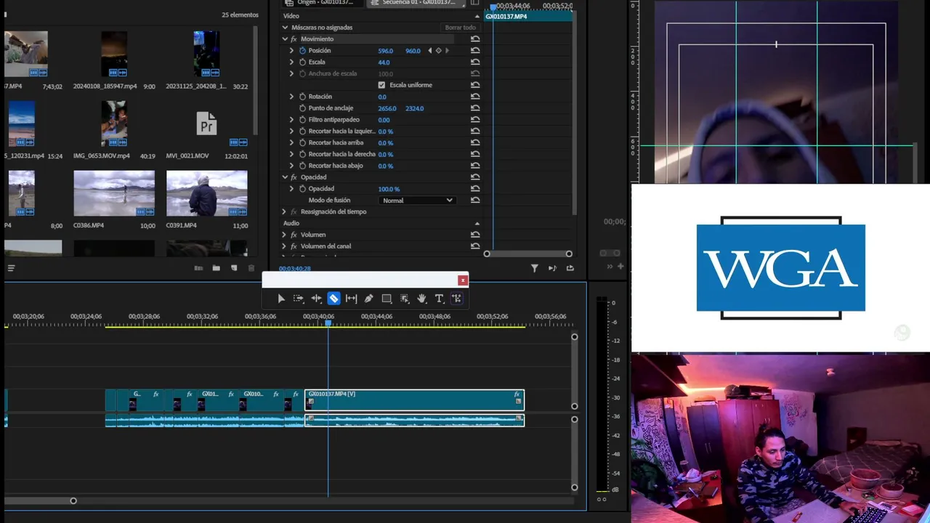The height and width of the screenshot is (523, 930).
Task: Select the Slip tool
Action: (x=351, y=299)
